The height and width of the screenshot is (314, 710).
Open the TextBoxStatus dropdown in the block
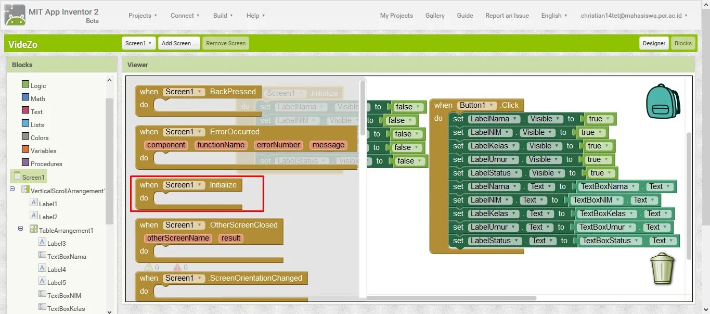click(610, 241)
